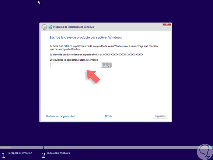Focus the product key input field

(75, 65)
